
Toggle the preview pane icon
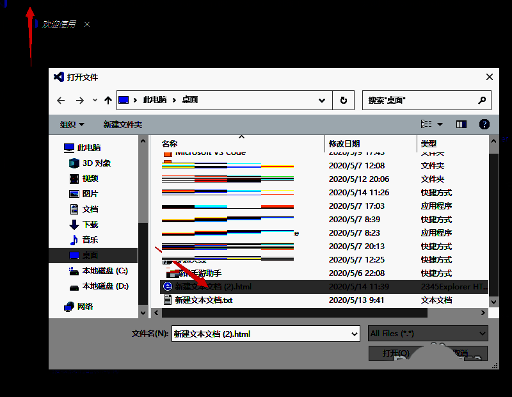coord(461,124)
